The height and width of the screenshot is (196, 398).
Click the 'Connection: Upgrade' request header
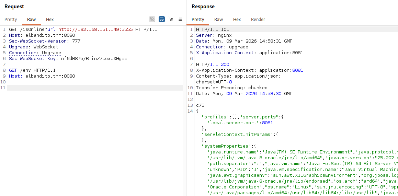click(35, 53)
